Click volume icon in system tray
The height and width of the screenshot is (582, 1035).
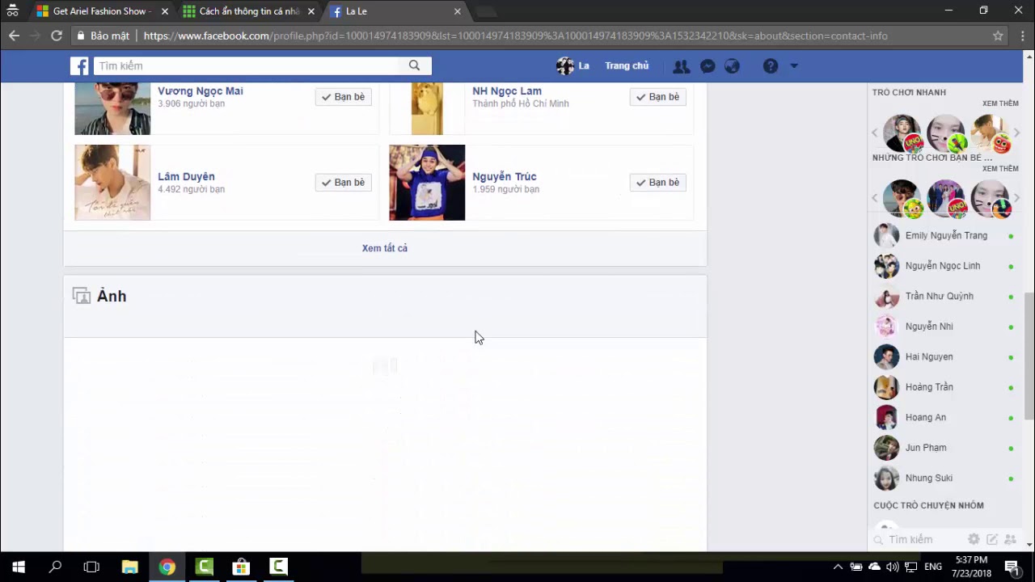point(893,567)
